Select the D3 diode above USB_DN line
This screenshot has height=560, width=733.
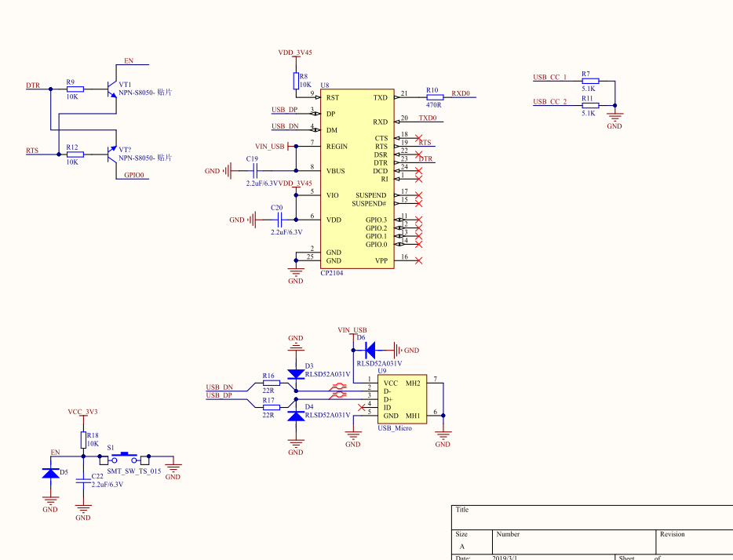295,375
